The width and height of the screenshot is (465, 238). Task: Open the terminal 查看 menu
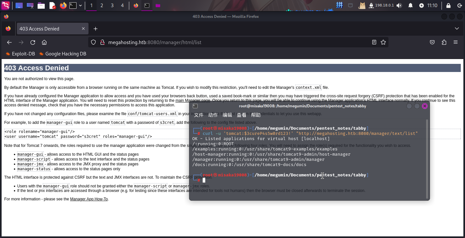pos(242,115)
